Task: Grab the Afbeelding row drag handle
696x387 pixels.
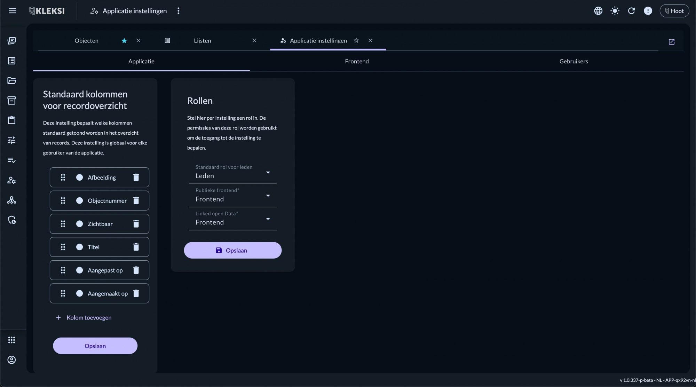Action: [63, 177]
